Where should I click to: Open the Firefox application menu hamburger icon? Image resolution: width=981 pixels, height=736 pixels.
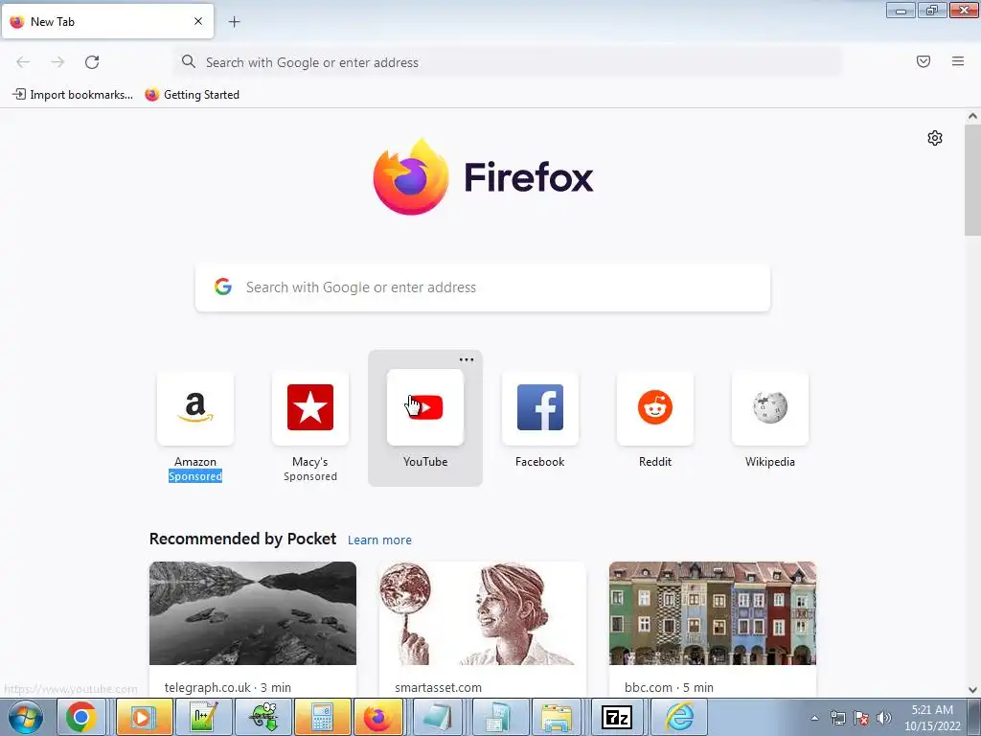(x=957, y=61)
